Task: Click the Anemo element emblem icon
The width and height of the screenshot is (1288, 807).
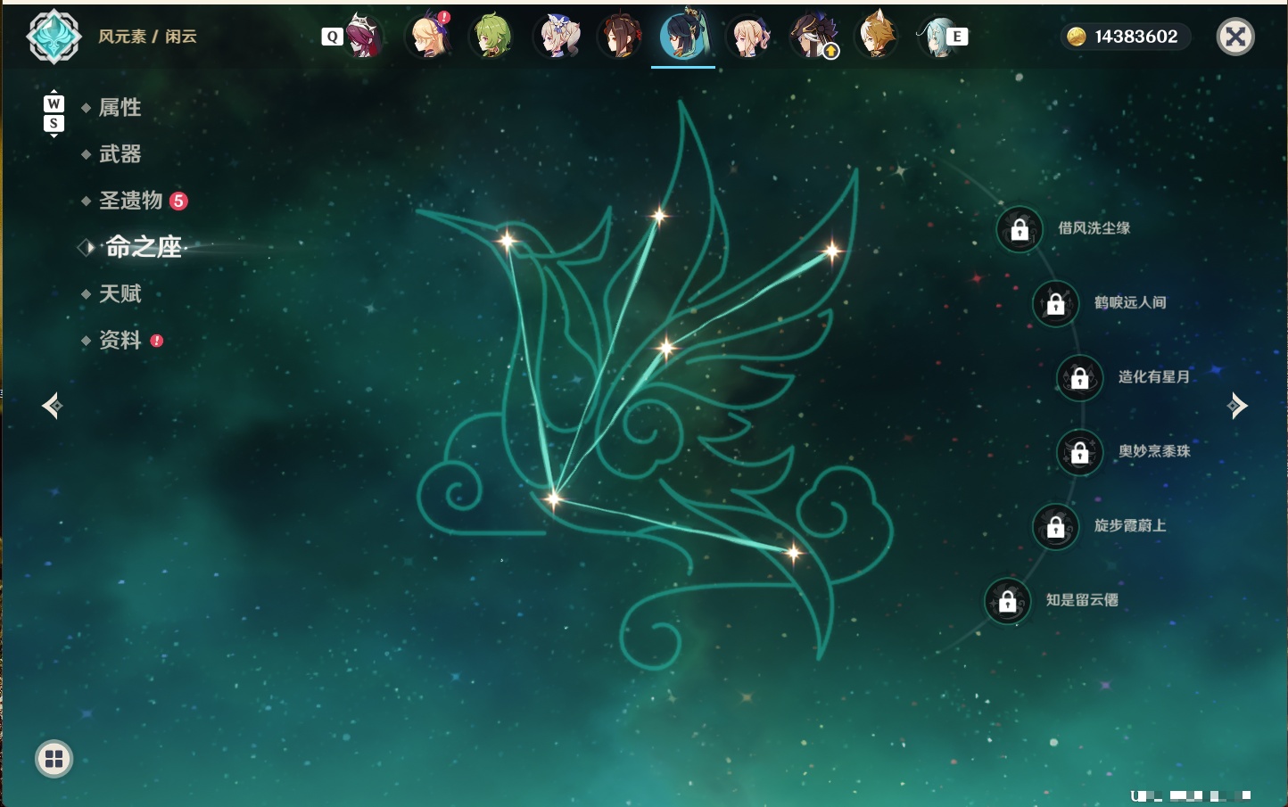Action: pyautogui.click(x=54, y=37)
